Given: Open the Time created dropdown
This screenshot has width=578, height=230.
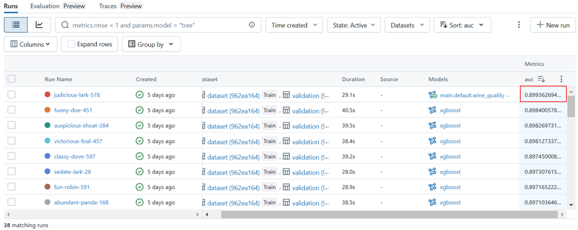Looking at the screenshot, I should 294,25.
